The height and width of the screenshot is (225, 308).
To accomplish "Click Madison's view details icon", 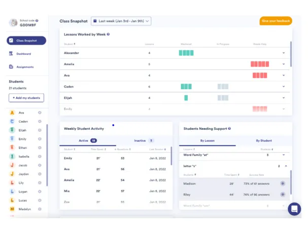I will click(x=283, y=183).
